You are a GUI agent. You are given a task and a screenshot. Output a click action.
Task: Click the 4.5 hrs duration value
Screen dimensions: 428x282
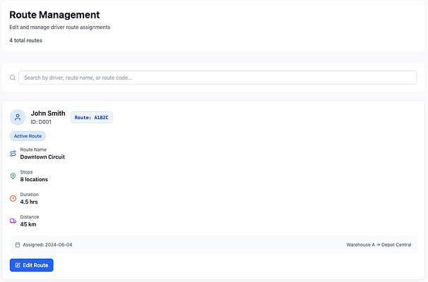29,202
